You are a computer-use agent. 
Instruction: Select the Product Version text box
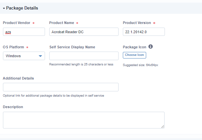tap(144, 32)
